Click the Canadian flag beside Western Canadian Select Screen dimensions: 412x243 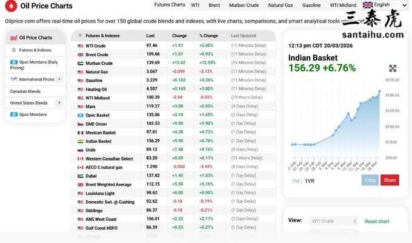81,158
